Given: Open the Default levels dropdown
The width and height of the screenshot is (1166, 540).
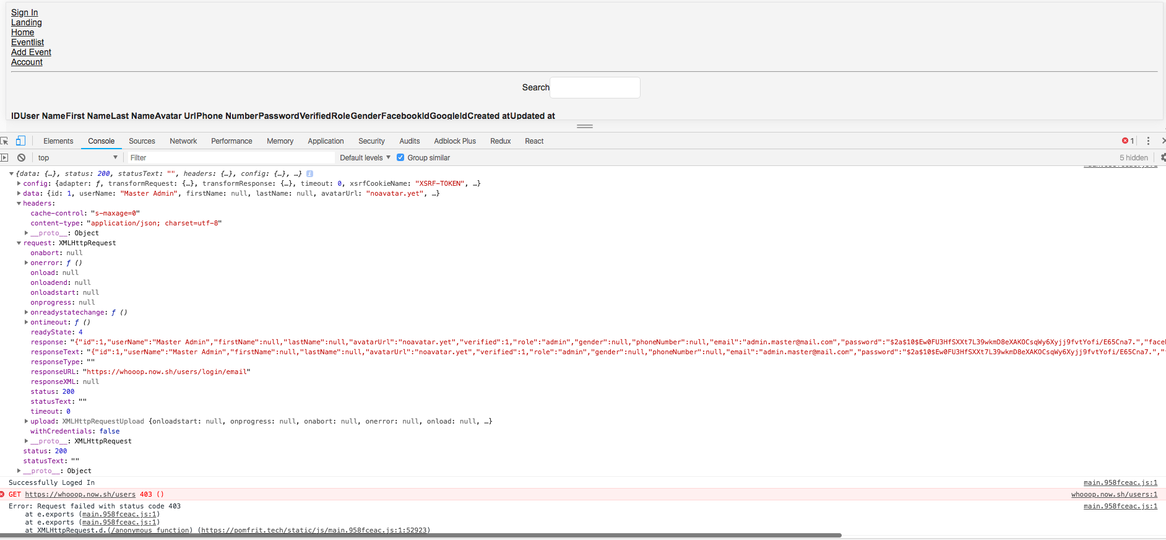Looking at the screenshot, I should tap(365, 158).
